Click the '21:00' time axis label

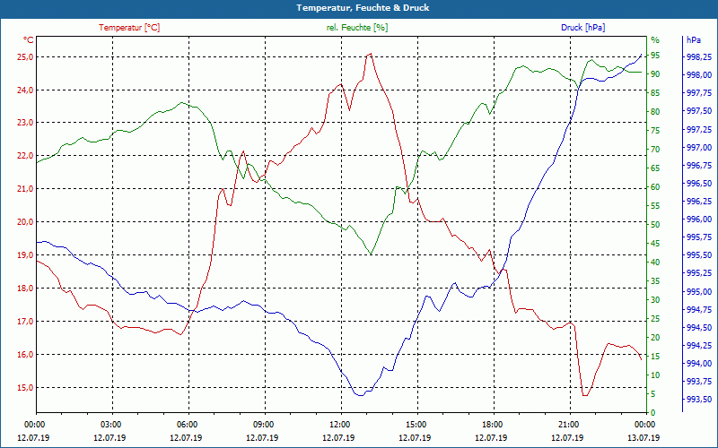click(568, 424)
